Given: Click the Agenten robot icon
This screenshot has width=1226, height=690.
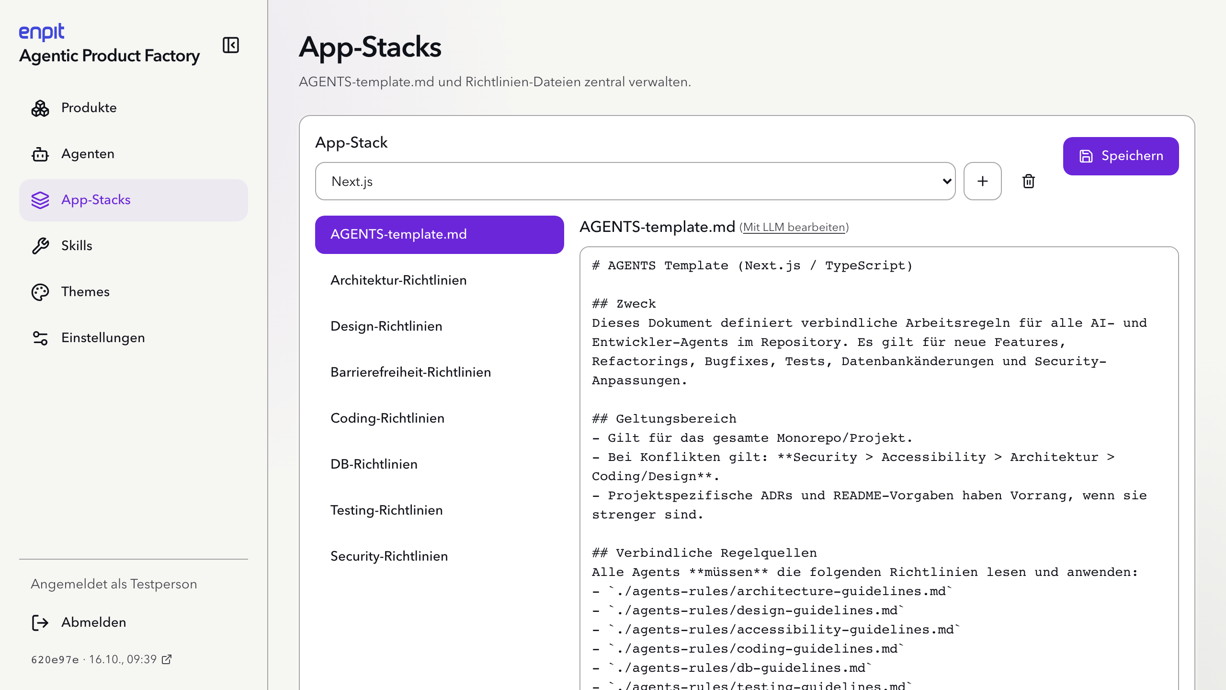Looking at the screenshot, I should tap(40, 154).
